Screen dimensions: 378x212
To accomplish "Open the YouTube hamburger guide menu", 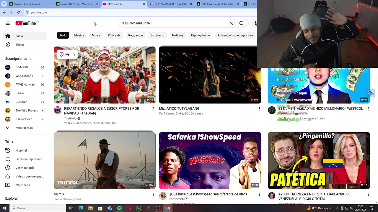I will 8,23.
